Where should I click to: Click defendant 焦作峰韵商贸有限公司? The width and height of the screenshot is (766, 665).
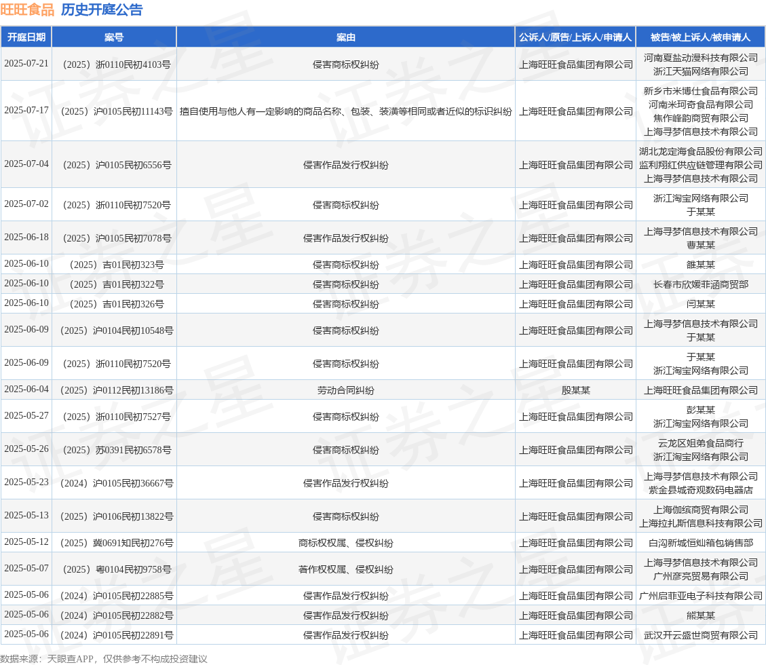tap(701, 118)
